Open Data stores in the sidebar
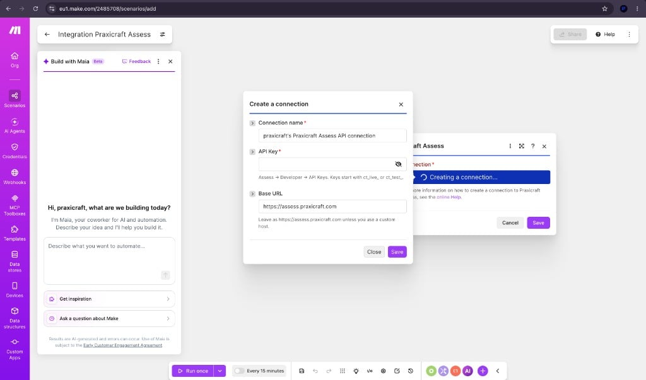 tap(15, 261)
